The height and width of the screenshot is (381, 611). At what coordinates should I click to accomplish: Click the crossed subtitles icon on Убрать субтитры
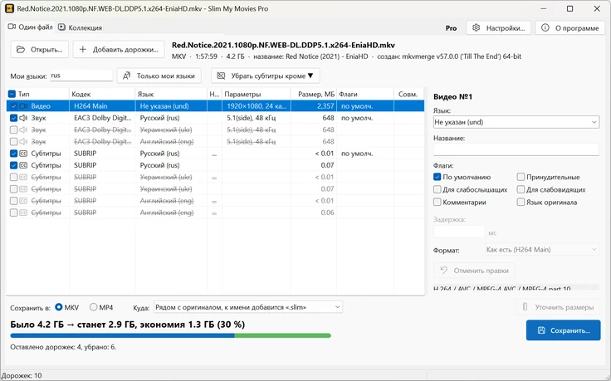click(221, 76)
